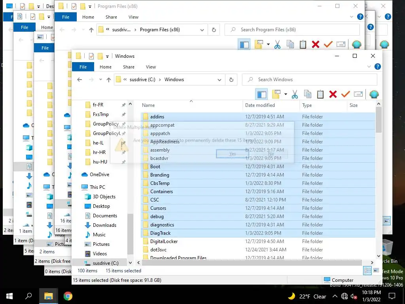Open the Share tab in Windows window

tap(129, 66)
